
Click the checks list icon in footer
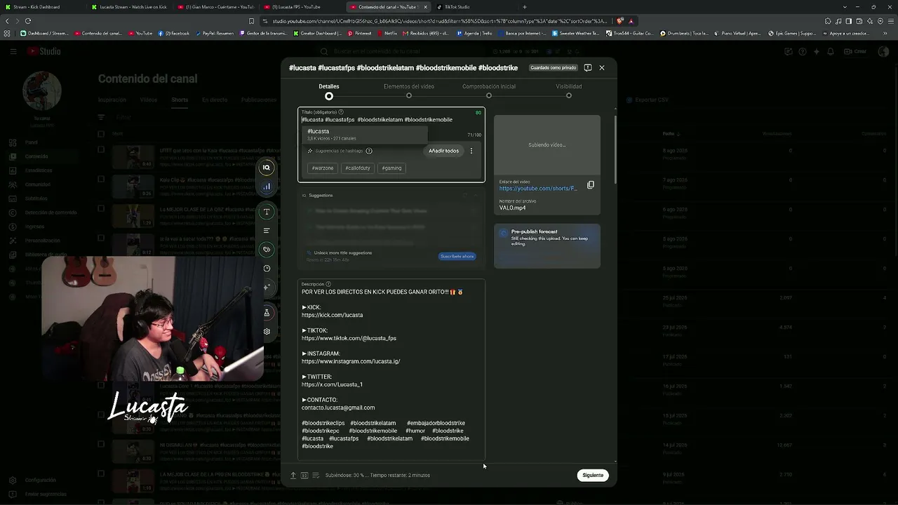click(x=316, y=476)
